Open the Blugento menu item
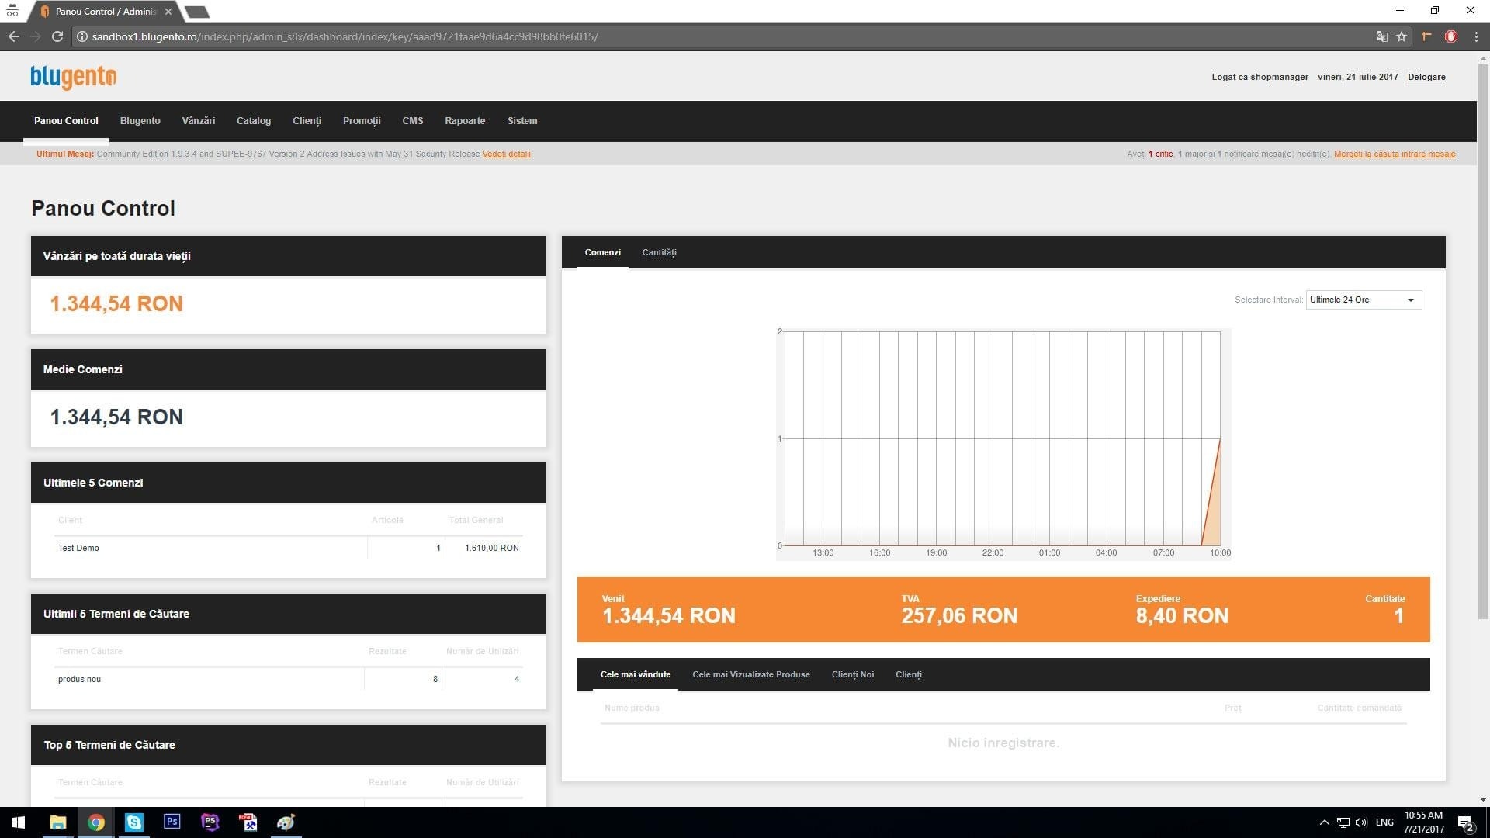 click(140, 121)
